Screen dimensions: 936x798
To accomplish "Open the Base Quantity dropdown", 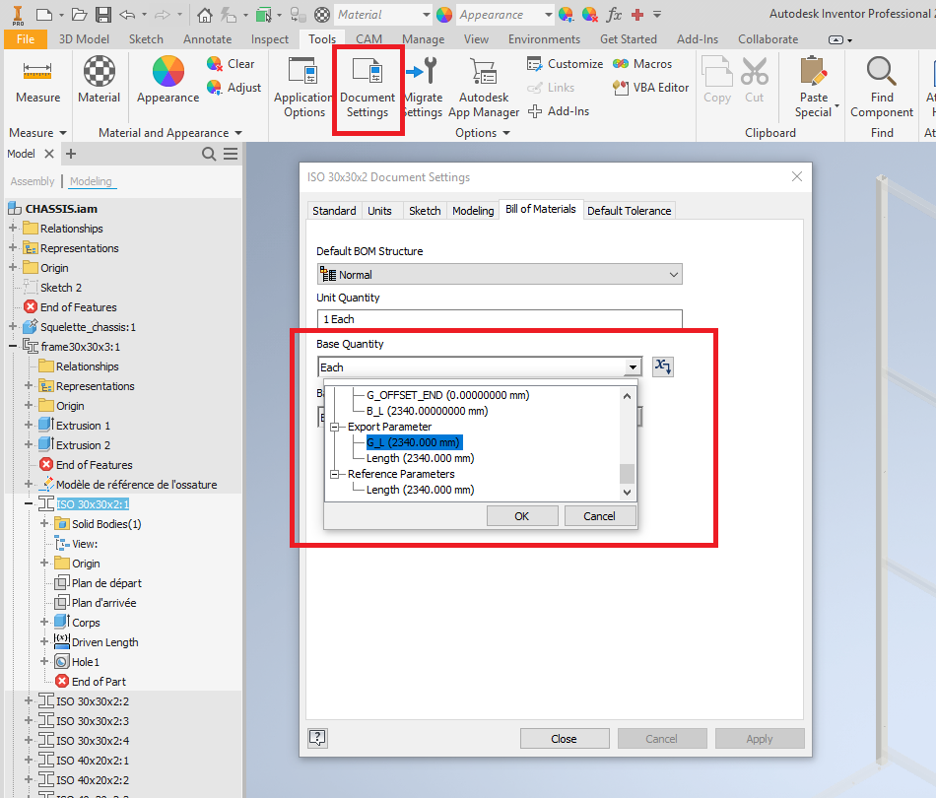I will 631,366.
